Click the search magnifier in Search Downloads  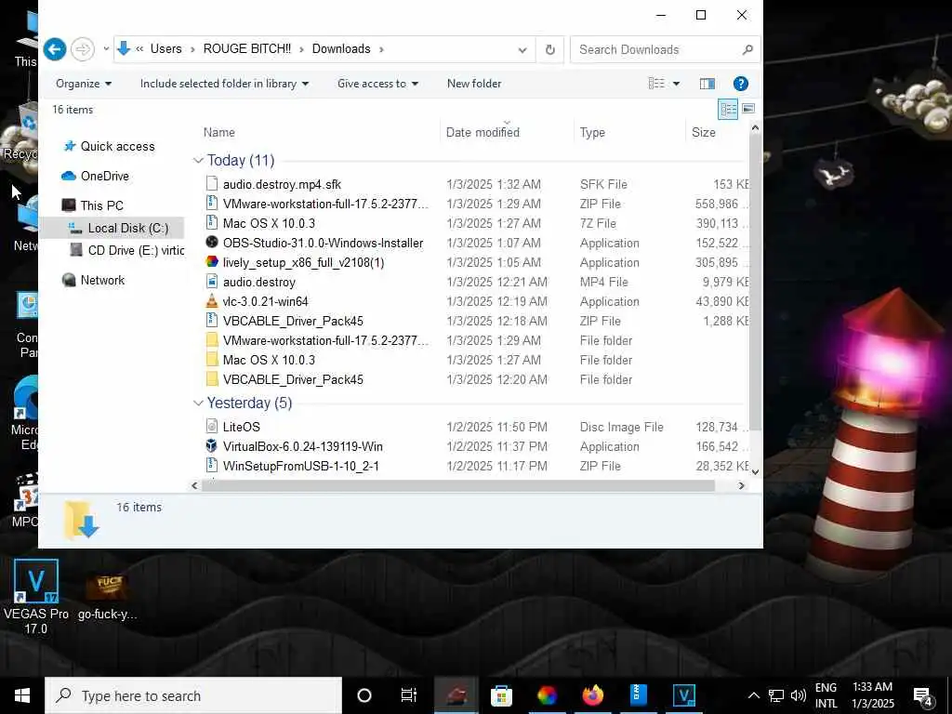pos(747,50)
